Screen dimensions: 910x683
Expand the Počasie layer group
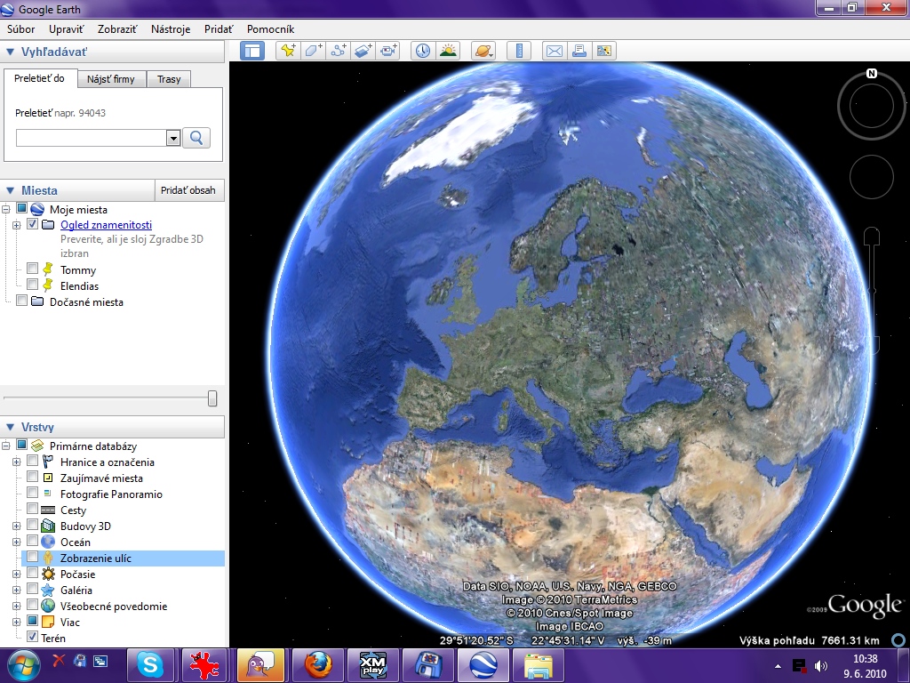16,574
